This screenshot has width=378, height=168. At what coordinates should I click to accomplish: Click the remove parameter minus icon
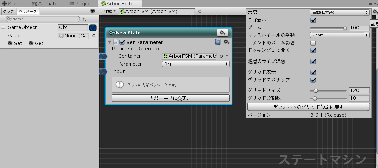92,19
